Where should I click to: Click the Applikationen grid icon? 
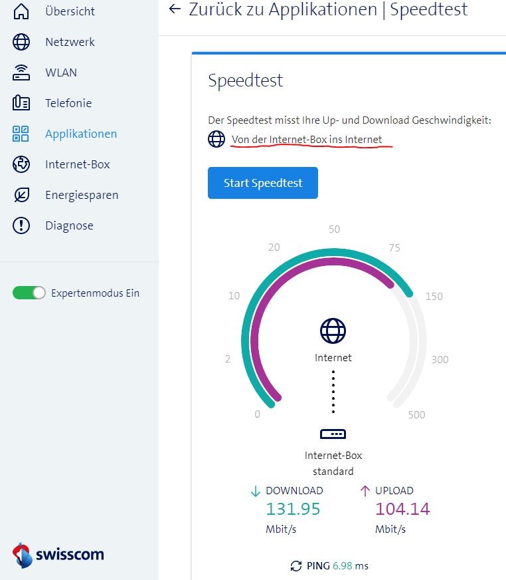[21, 134]
